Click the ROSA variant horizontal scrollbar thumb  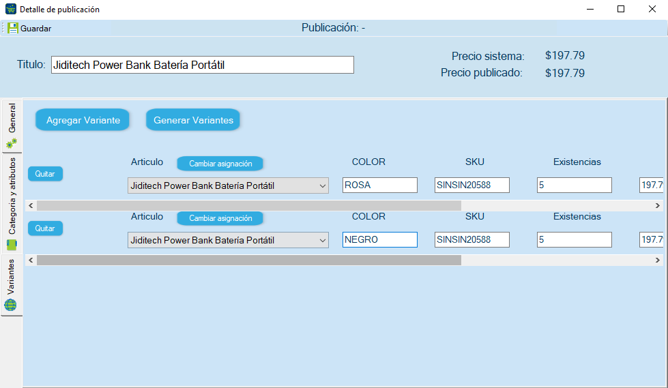(x=249, y=206)
